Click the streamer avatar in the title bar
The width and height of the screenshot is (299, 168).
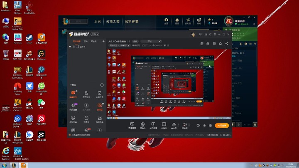[x=193, y=35]
